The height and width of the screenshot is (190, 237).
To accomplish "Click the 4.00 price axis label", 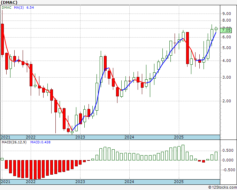I will click(x=227, y=61).
